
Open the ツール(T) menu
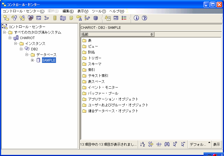pos(99,11)
